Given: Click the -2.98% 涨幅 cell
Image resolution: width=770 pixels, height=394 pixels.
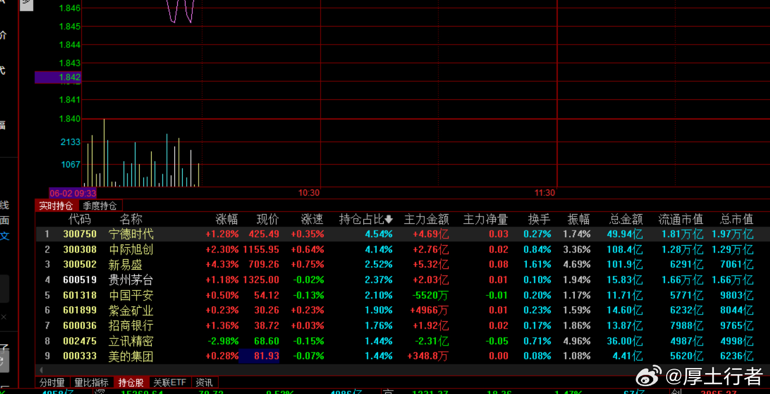Looking at the screenshot, I should 223,341.
